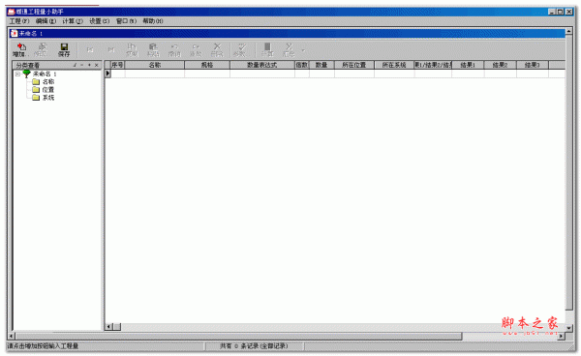Open the 工程(F) menu
The image size is (581, 356).
click(19, 21)
